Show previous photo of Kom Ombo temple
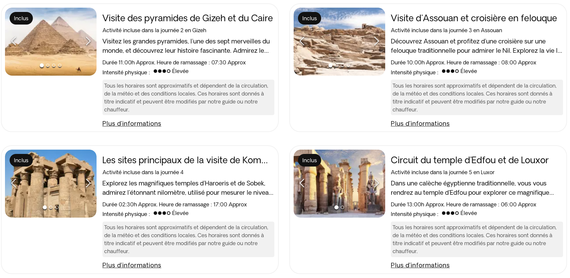This screenshot has width=570, height=278. [x=14, y=183]
